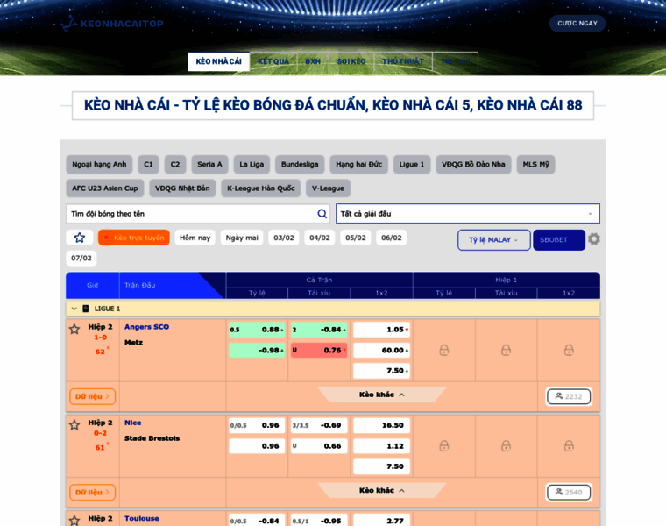Click the lock icon in Nice Hiệp 1 Tài xỉu
This screenshot has width=666, height=526.
[506, 445]
